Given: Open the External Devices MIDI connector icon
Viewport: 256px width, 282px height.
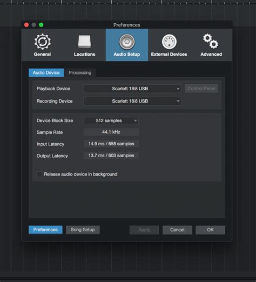Looking at the screenshot, I should pos(169,42).
